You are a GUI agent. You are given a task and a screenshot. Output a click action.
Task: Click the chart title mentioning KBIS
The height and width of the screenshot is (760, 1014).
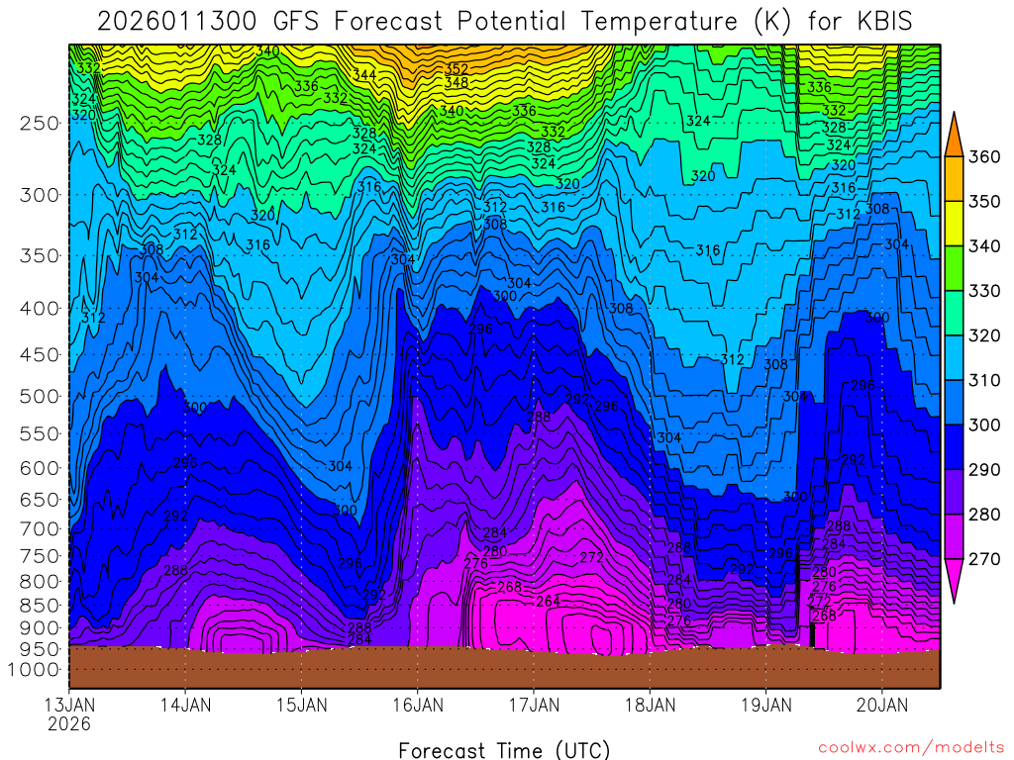504,22
